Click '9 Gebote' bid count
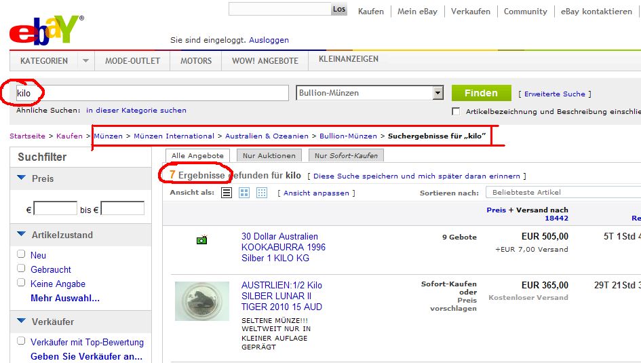 pyautogui.click(x=459, y=237)
